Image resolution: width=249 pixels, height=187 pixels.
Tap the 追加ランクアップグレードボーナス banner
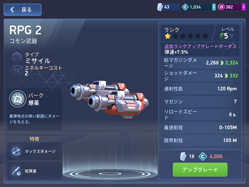coord(200,49)
